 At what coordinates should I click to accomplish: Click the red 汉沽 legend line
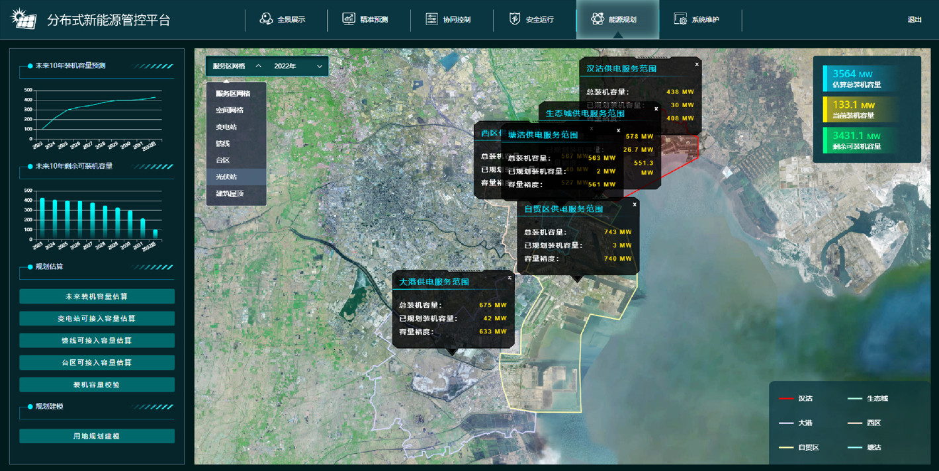[786, 399]
